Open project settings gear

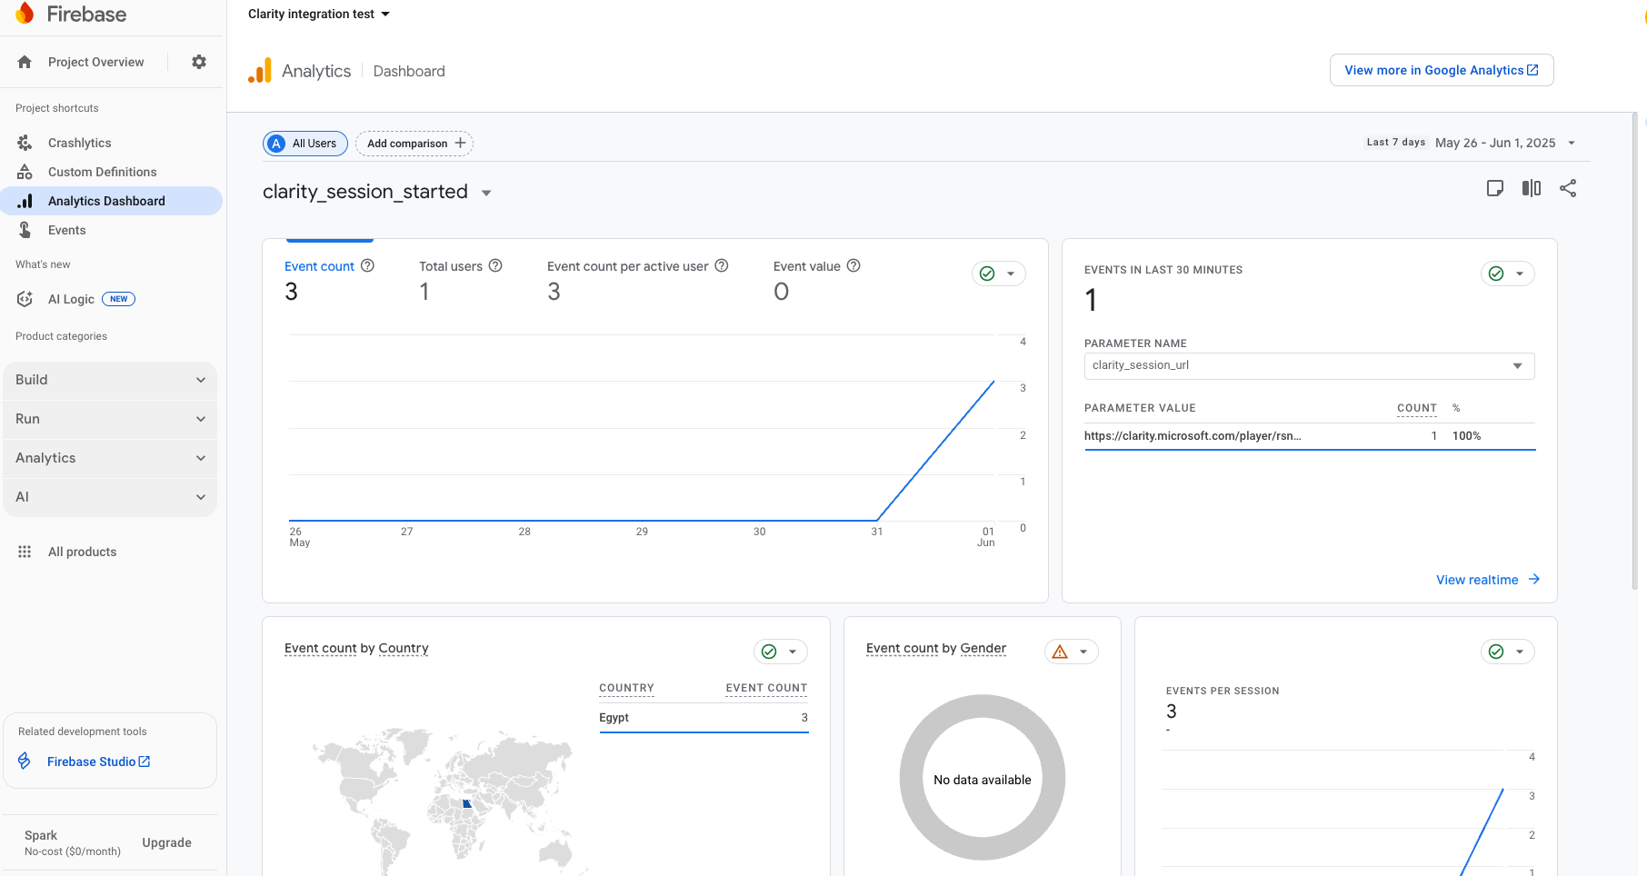[199, 62]
